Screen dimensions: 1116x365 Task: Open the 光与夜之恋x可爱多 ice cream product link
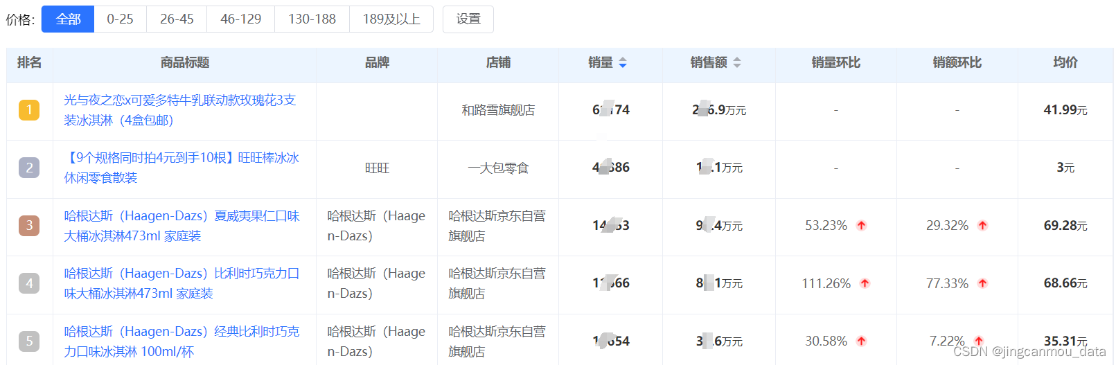pyautogui.click(x=180, y=110)
